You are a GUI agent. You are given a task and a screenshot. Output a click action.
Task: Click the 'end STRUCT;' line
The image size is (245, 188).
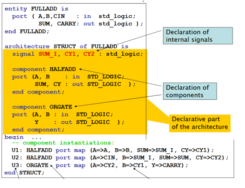pyautogui.click(x=24, y=173)
